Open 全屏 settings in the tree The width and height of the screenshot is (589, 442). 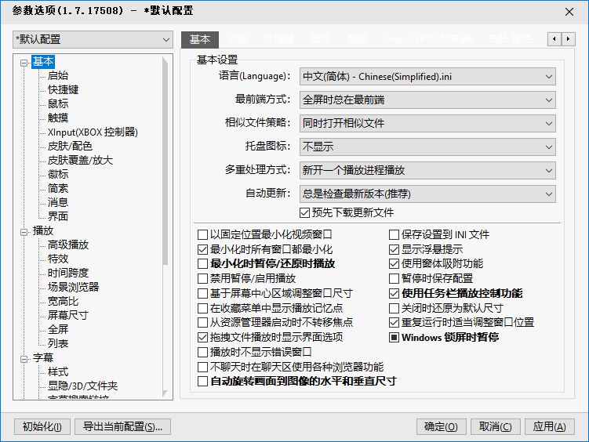pos(58,329)
